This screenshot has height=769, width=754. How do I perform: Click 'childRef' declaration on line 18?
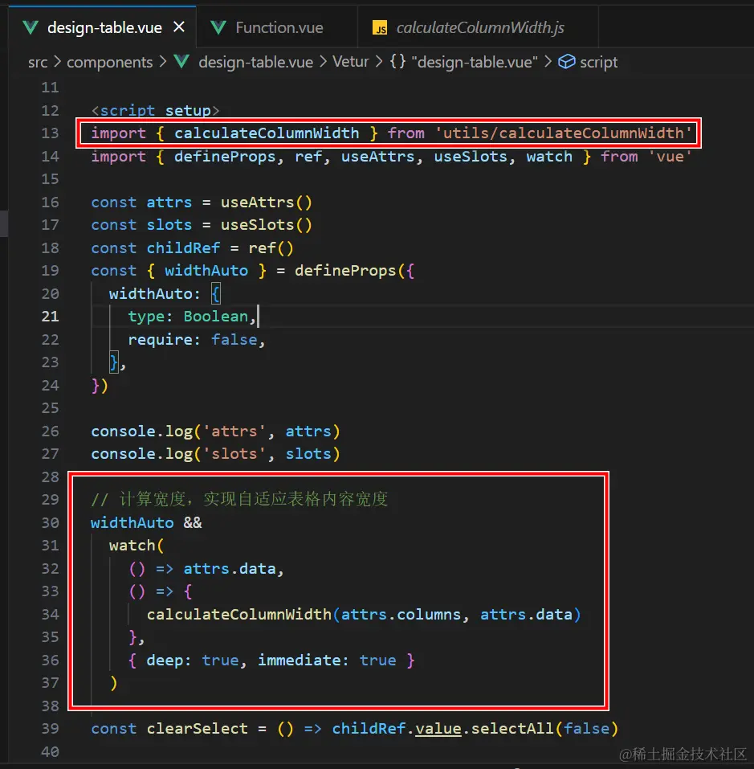(183, 248)
